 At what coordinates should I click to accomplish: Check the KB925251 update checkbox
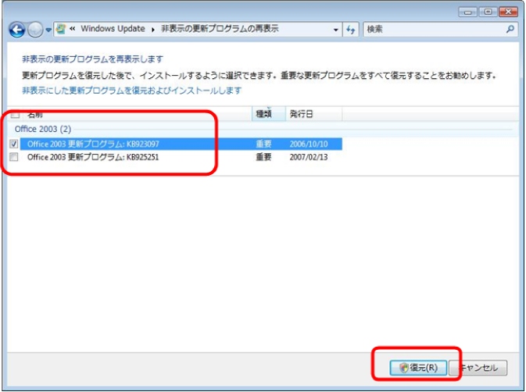[15, 158]
